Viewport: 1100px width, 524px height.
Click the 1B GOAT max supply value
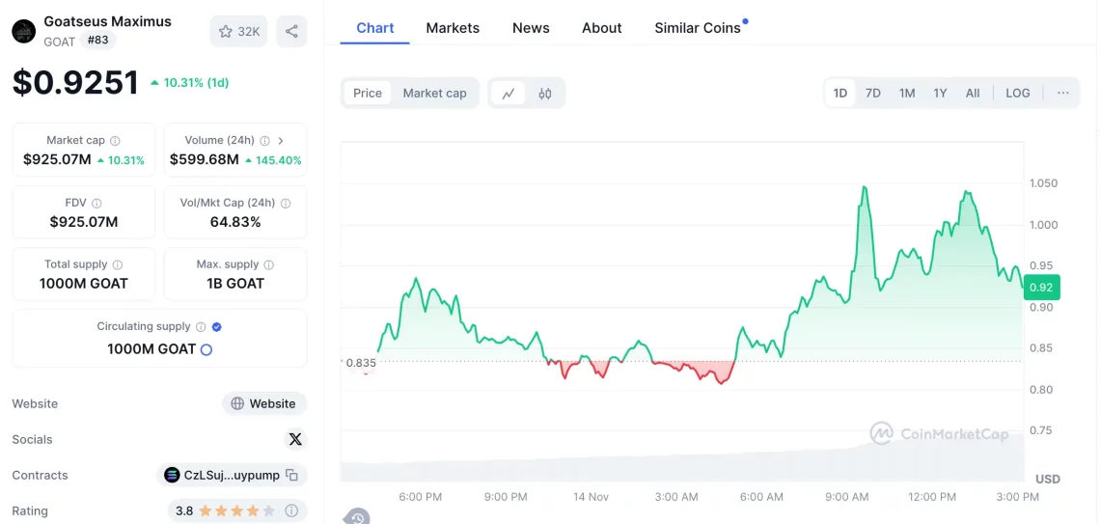point(235,284)
